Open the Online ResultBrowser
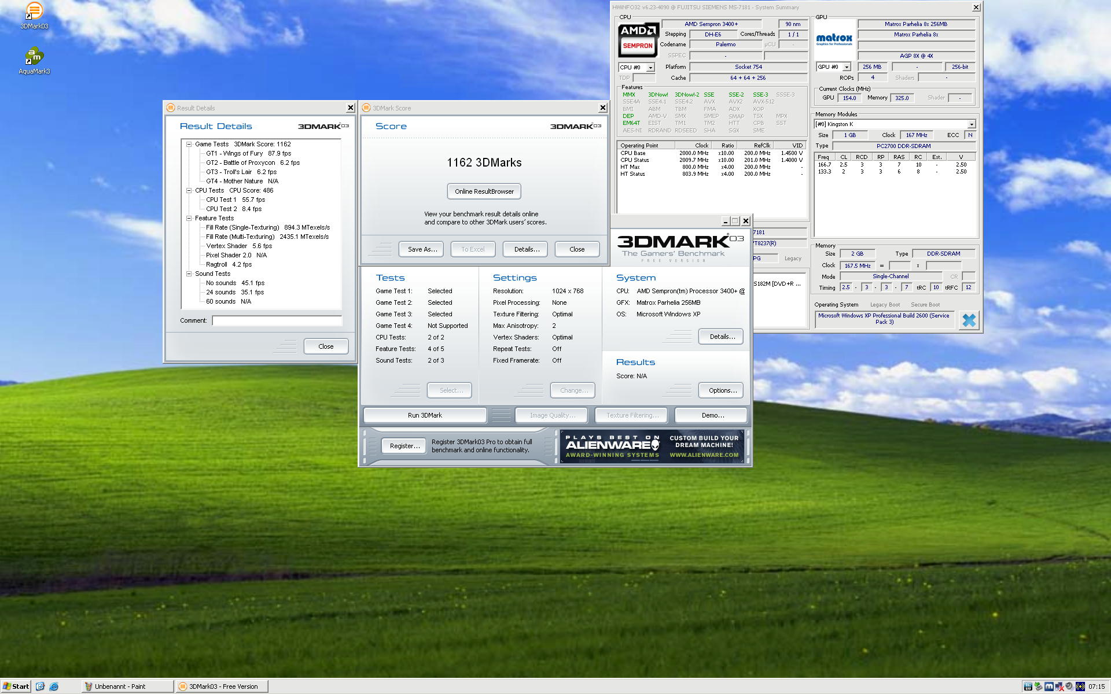The image size is (1111, 694). (x=484, y=191)
